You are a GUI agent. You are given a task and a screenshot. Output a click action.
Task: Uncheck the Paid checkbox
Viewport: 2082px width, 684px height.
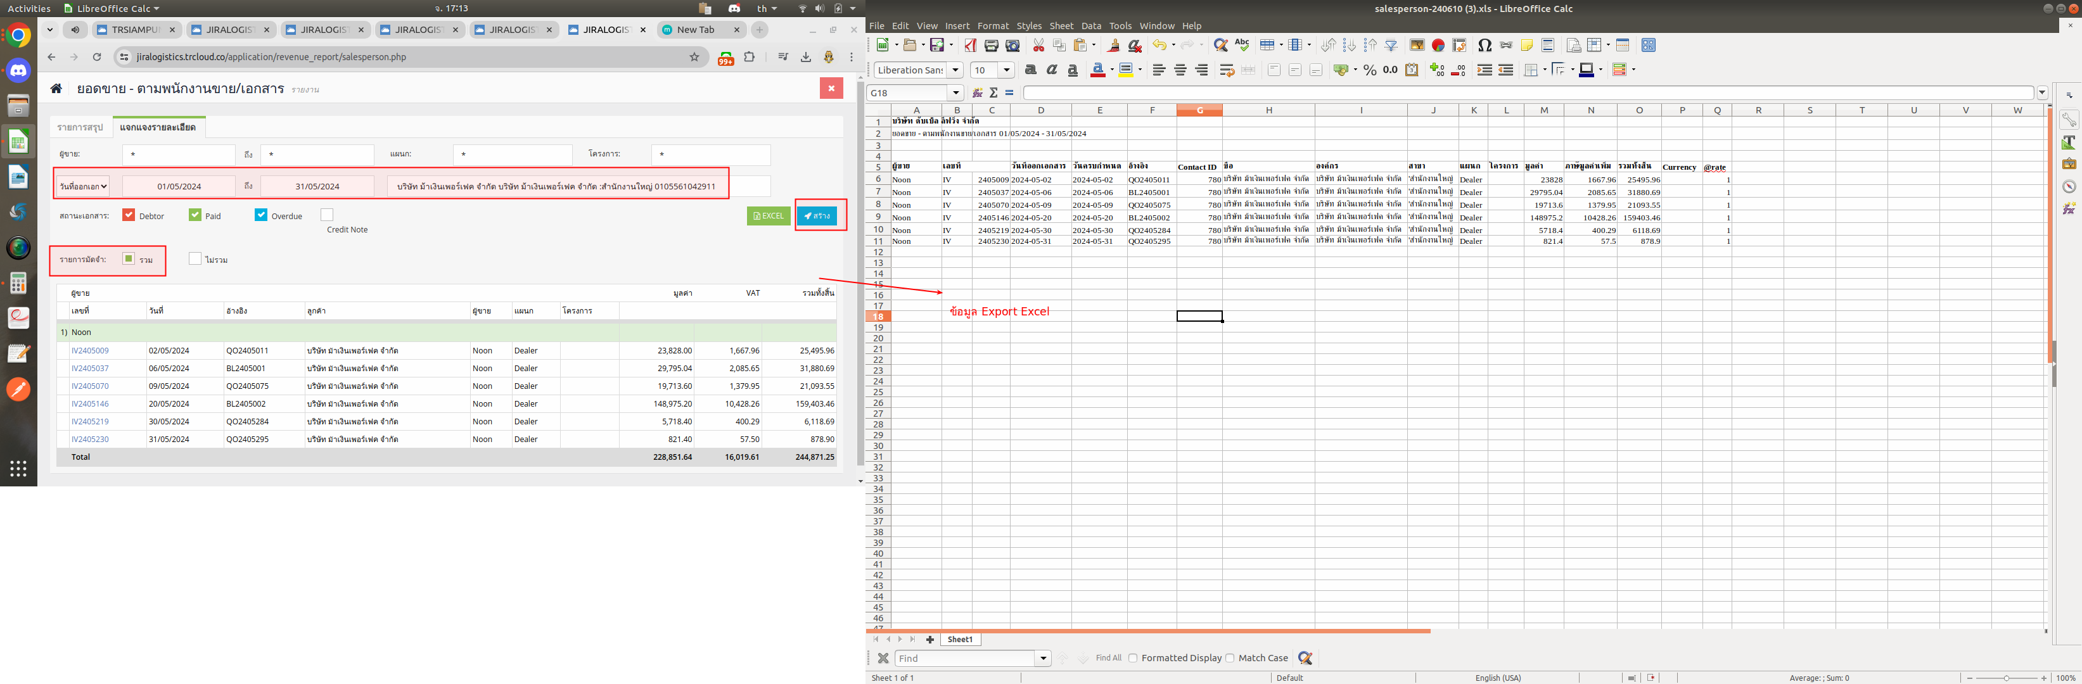pyautogui.click(x=195, y=215)
